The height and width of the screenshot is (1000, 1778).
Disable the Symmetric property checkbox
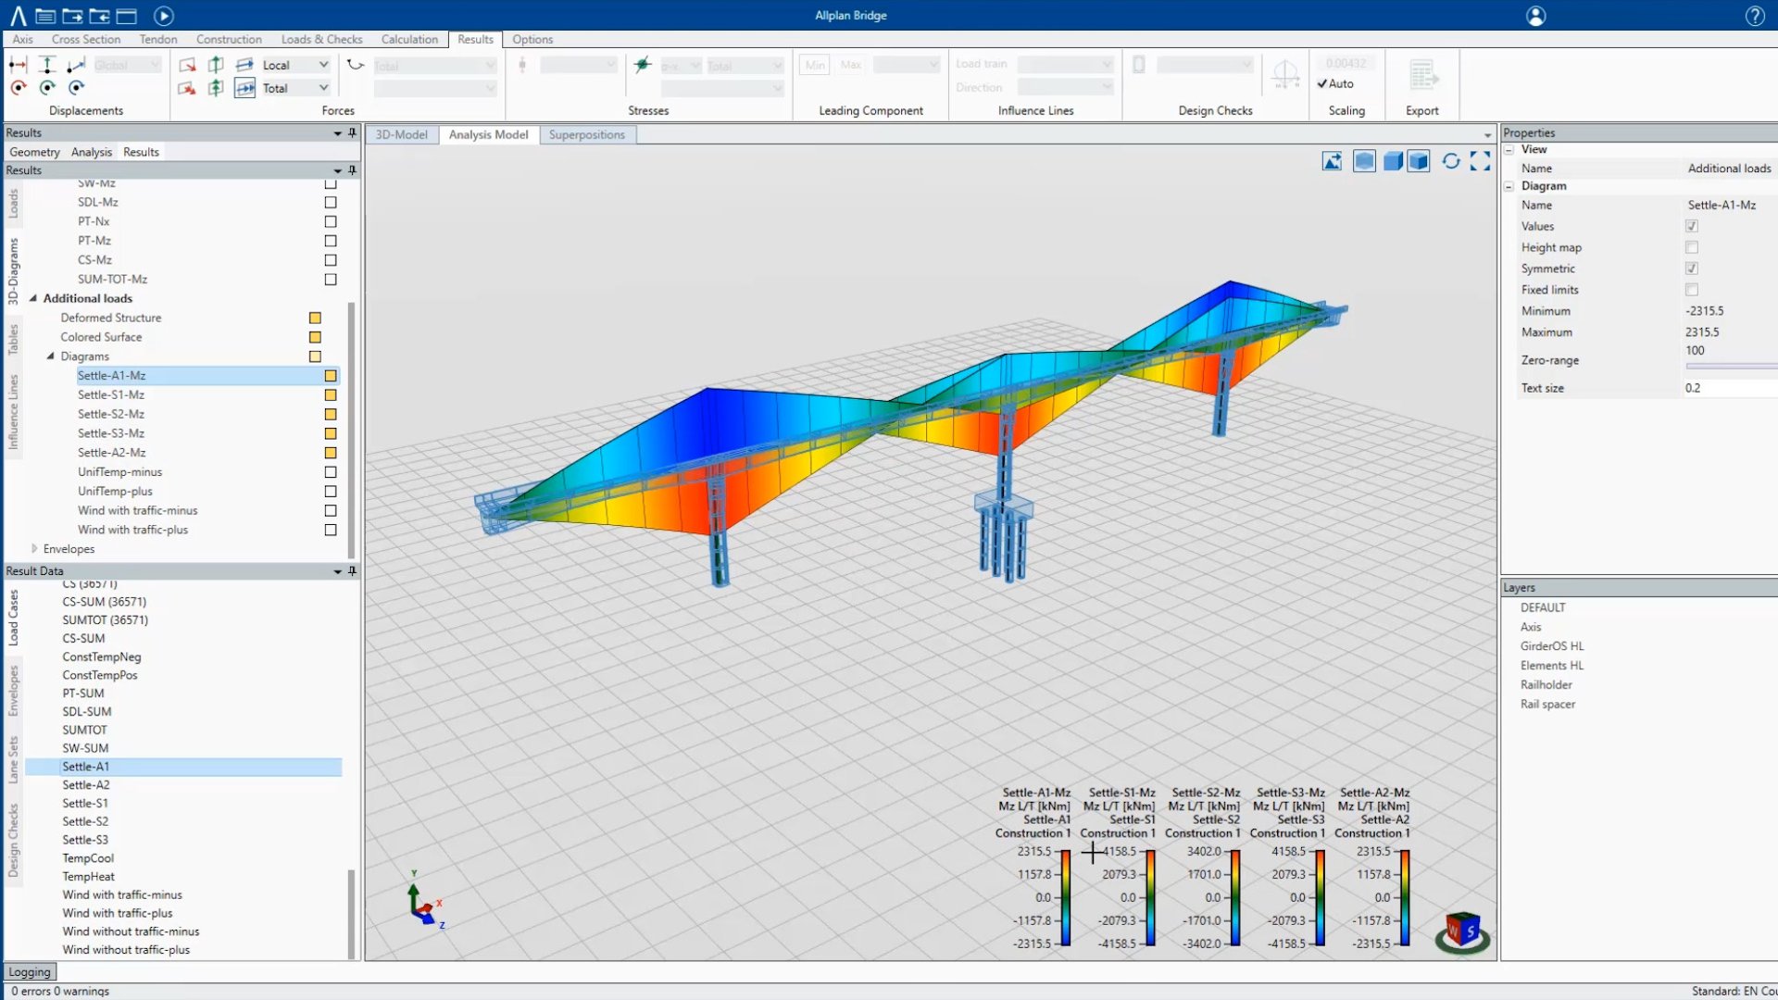point(1693,269)
